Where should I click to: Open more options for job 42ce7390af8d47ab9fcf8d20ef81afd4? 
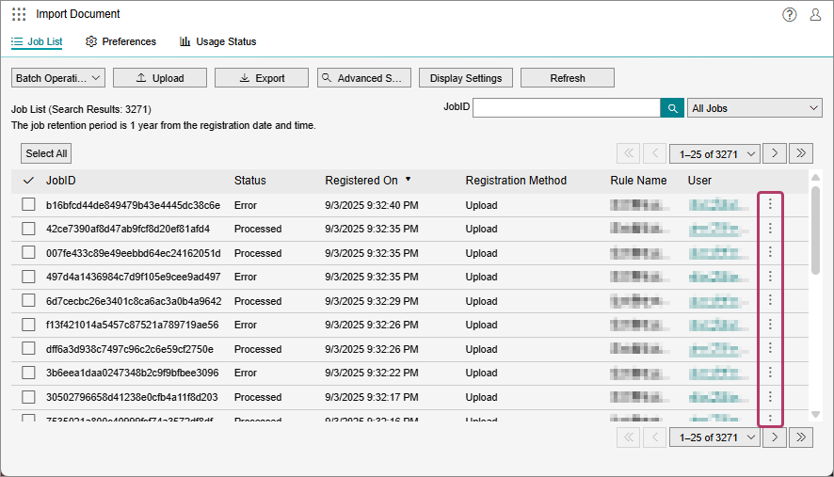pos(770,228)
